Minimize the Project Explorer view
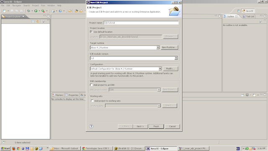 click(44, 16)
